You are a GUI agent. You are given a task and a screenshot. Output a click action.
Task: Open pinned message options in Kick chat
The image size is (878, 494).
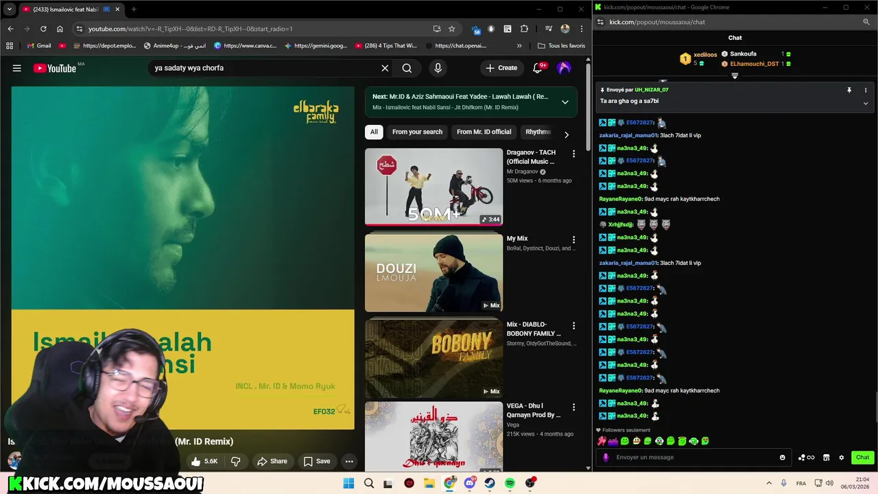coord(865,90)
